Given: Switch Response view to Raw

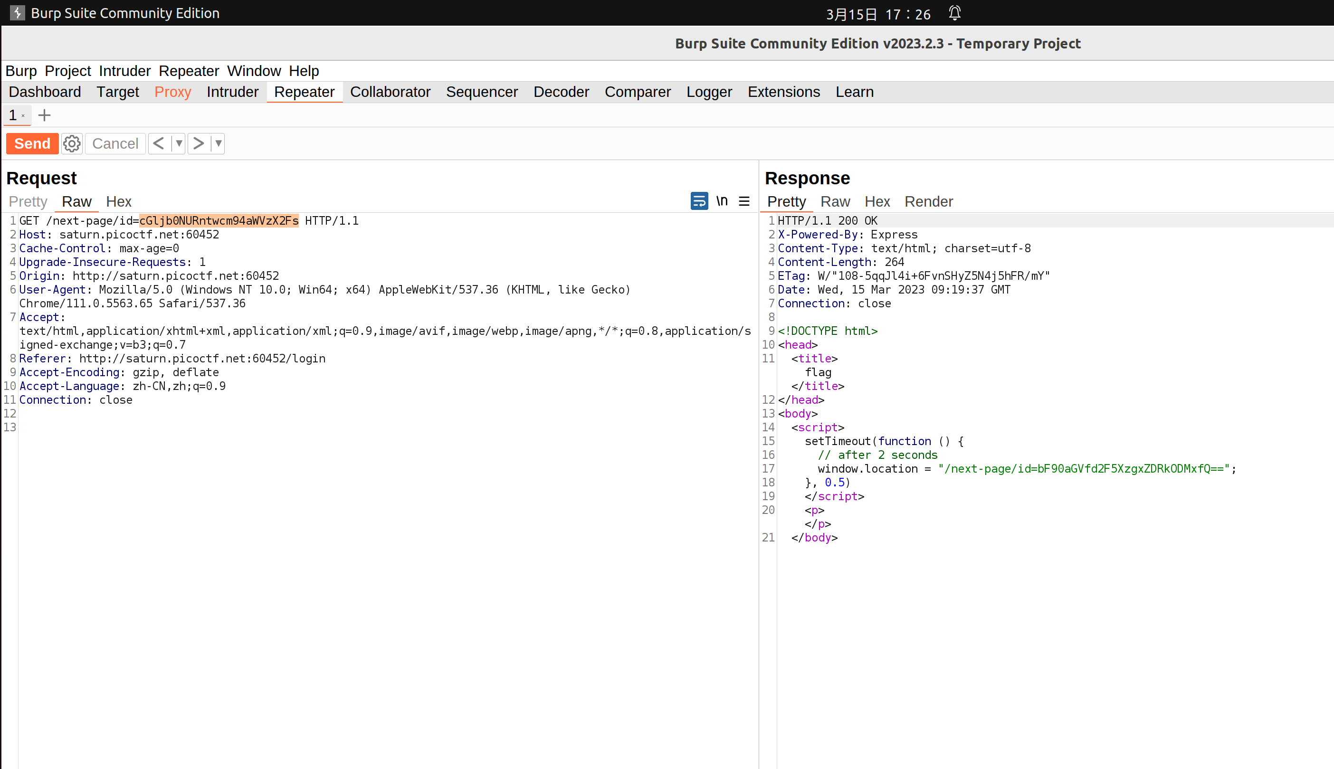Looking at the screenshot, I should (x=836, y=202).
